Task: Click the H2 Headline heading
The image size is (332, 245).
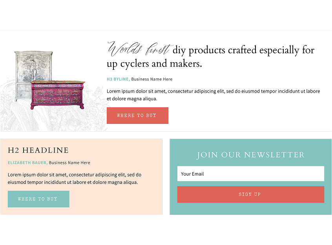Action: click(38, 150)
